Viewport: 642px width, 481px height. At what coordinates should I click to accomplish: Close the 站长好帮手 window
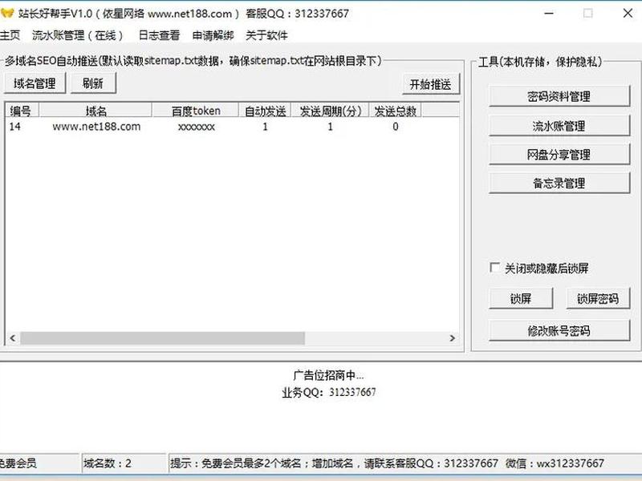coord(628,13)
